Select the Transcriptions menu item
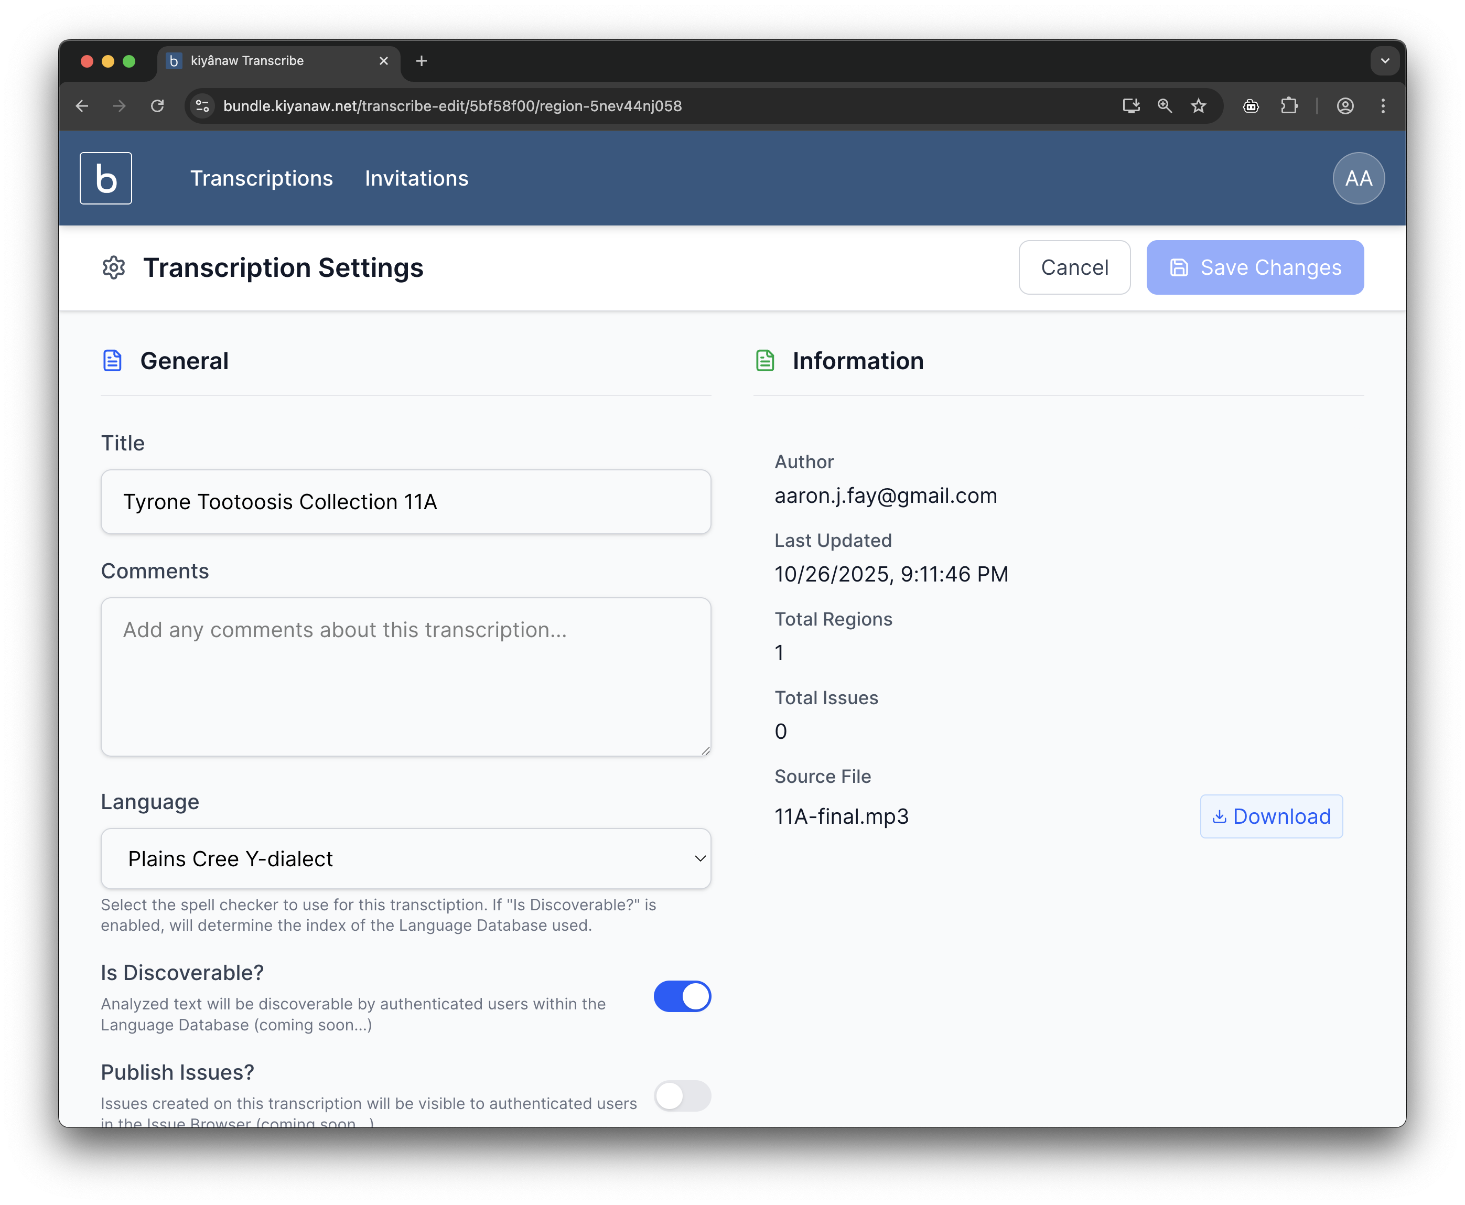 pyautogui.click(x=262, y=178)
